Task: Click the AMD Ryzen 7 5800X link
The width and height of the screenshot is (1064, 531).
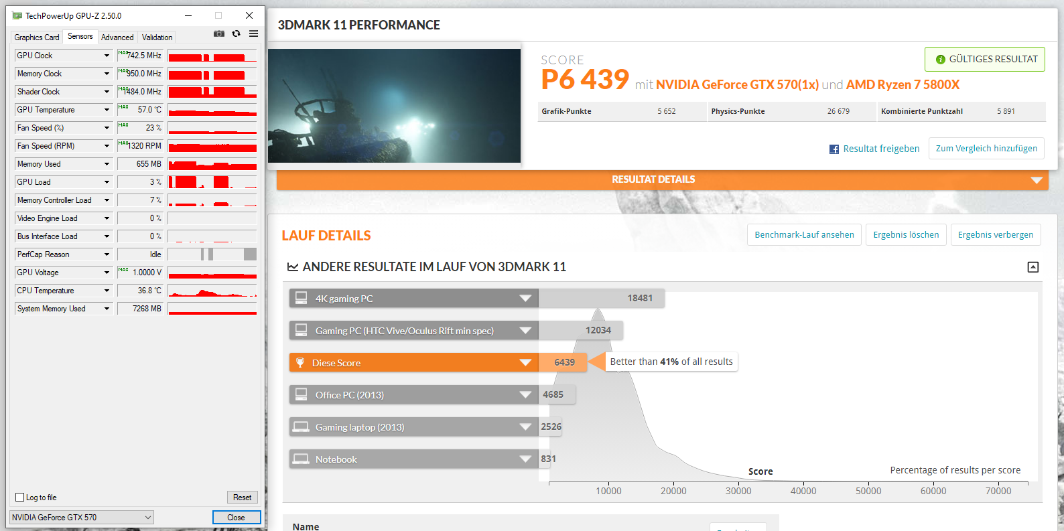Action: click(x=903, y=85)
